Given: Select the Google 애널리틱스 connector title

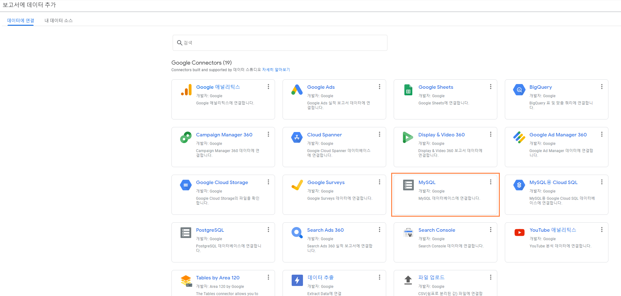Looking at the screenshot, I should tap(218, 87).
